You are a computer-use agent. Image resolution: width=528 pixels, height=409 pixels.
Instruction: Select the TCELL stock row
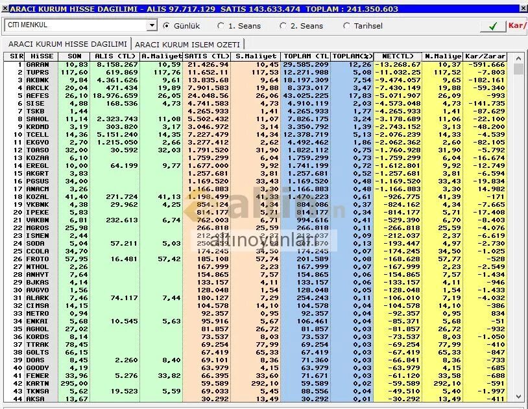point(256,134)
